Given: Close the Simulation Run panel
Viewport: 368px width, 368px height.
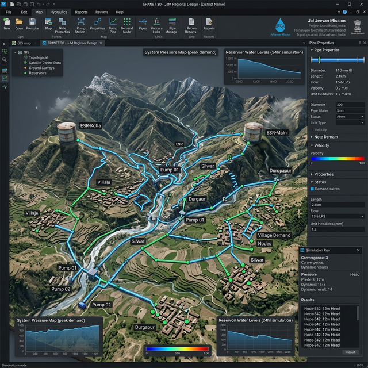Looking at the screenshot, I should pos(358,251).
